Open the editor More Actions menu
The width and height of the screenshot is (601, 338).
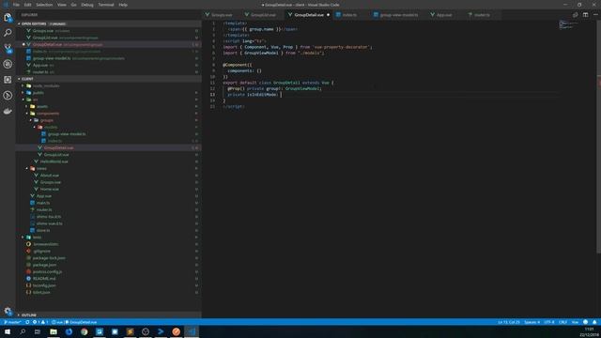[x=595, y=15]
